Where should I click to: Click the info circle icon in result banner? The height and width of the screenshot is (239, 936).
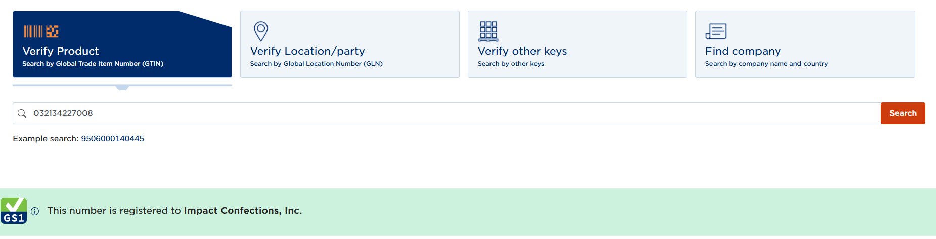coord(35,211)
